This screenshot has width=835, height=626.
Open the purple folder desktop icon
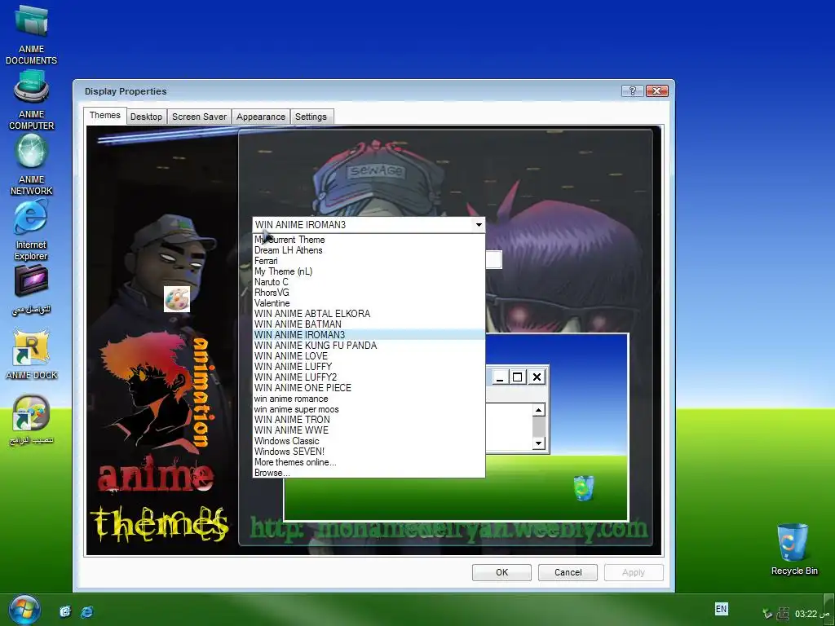[x=31, y=290]
